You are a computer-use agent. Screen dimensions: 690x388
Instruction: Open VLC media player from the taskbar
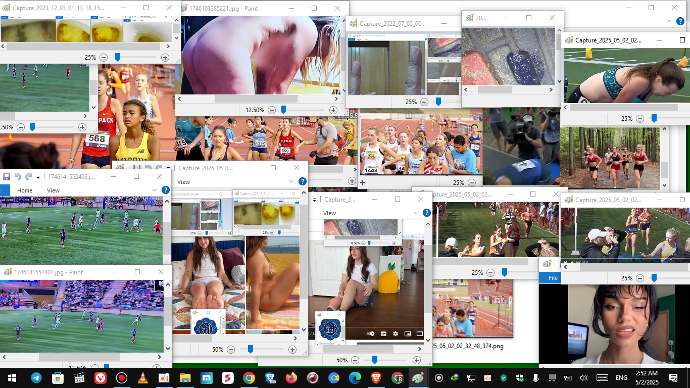(143, 378)
